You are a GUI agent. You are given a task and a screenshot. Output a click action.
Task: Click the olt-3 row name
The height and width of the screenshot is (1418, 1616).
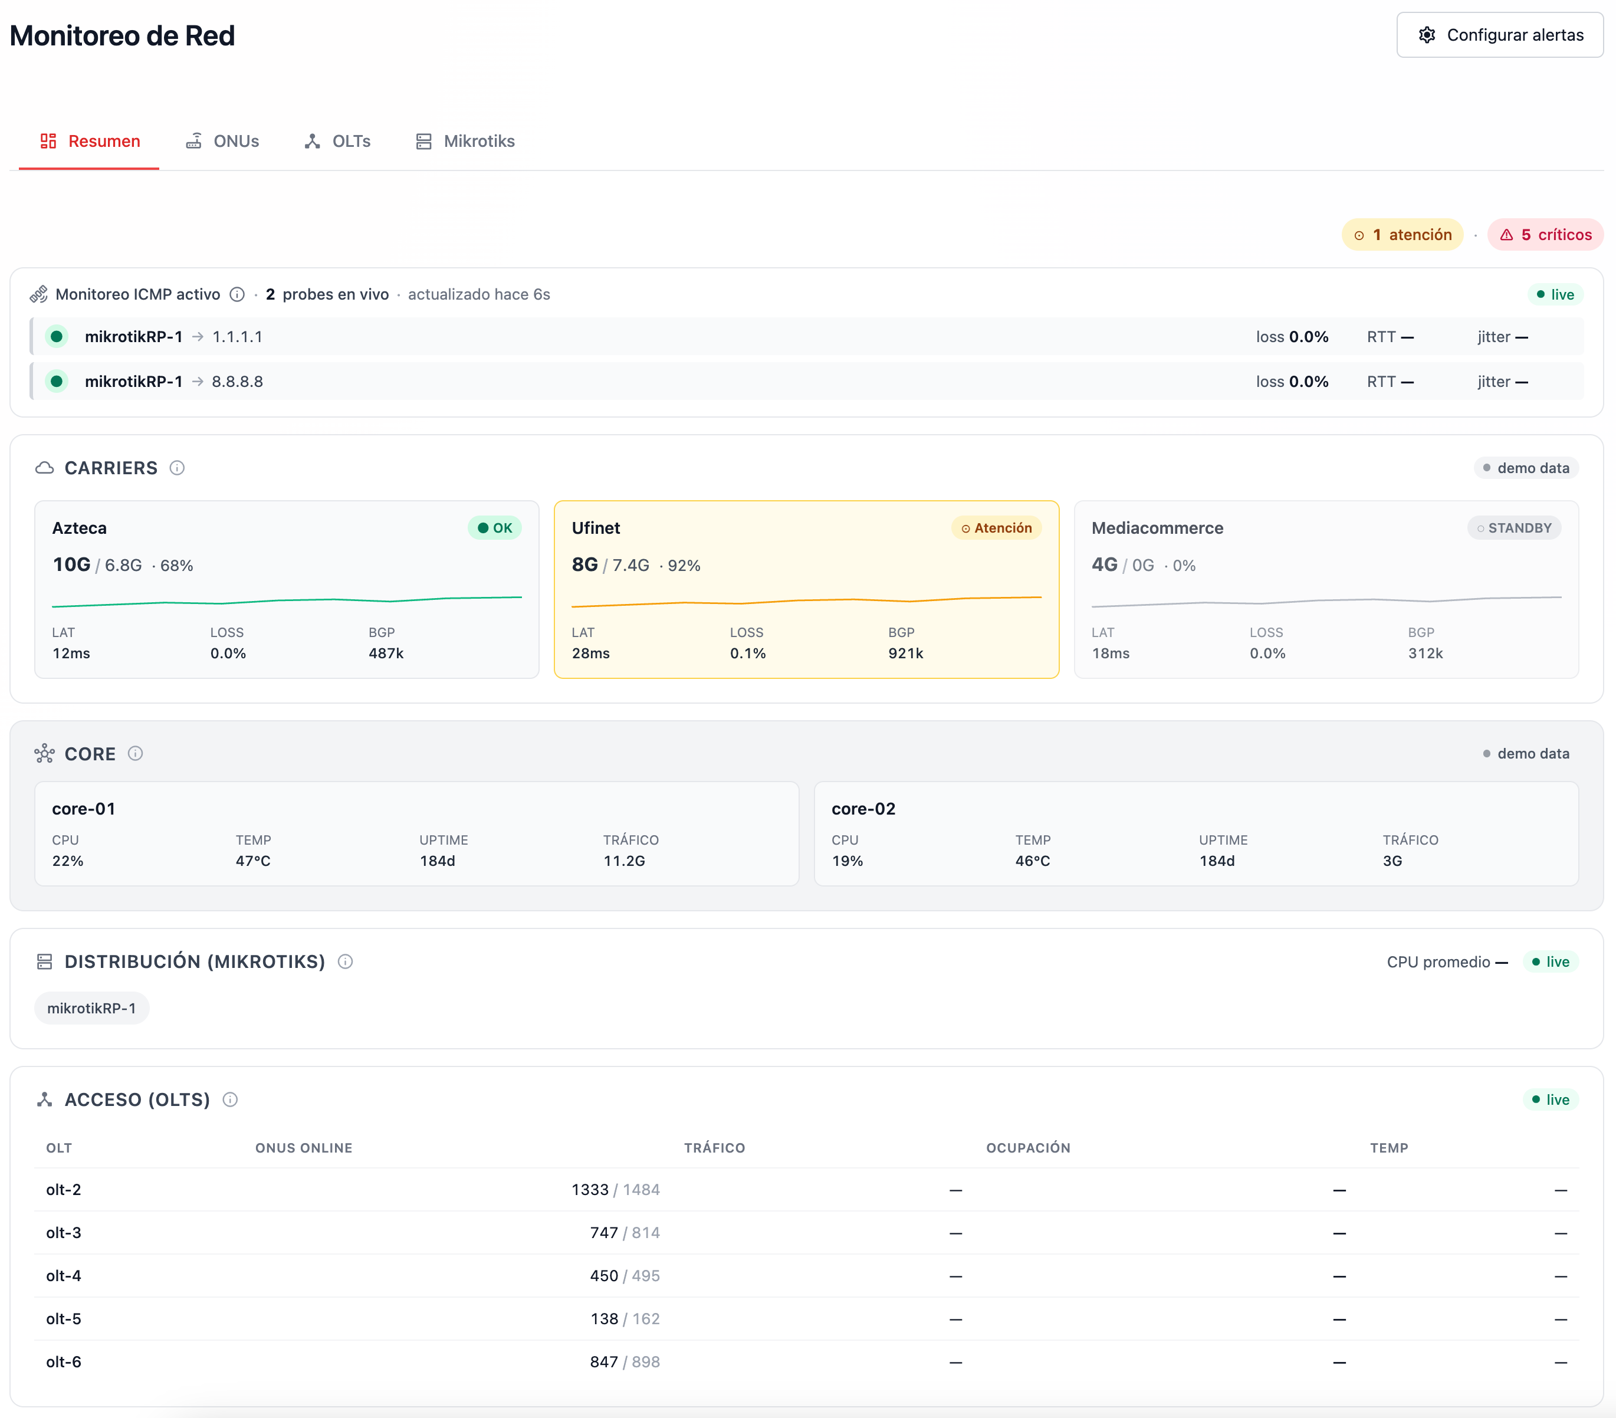[63, 1232]
